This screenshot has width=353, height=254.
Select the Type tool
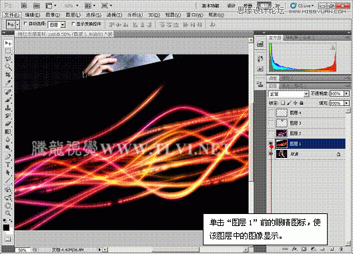[x=8, y=165]
